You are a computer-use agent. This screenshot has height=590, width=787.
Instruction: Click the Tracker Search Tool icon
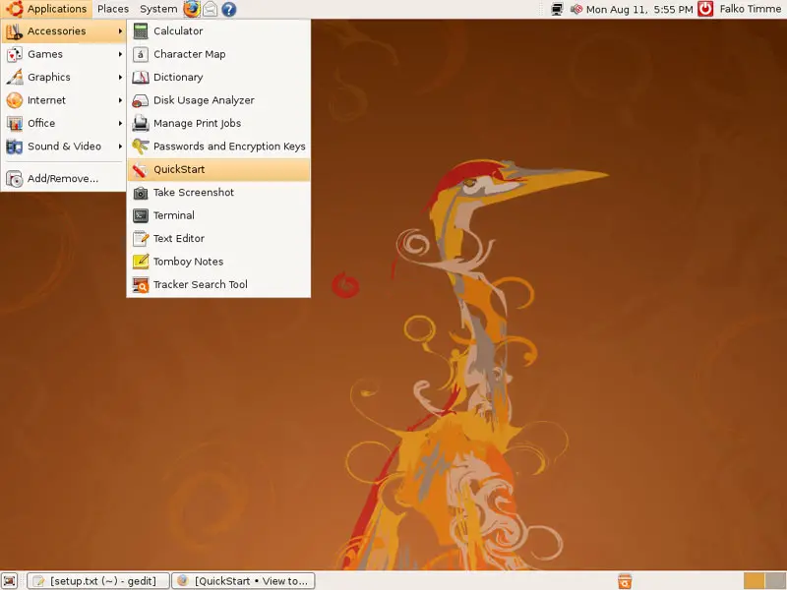pyautogui.click(x=141, y=285)
